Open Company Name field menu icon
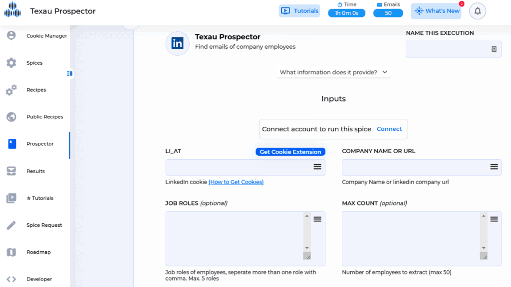This screenshot has width=511, height=287. coord(494,167)
